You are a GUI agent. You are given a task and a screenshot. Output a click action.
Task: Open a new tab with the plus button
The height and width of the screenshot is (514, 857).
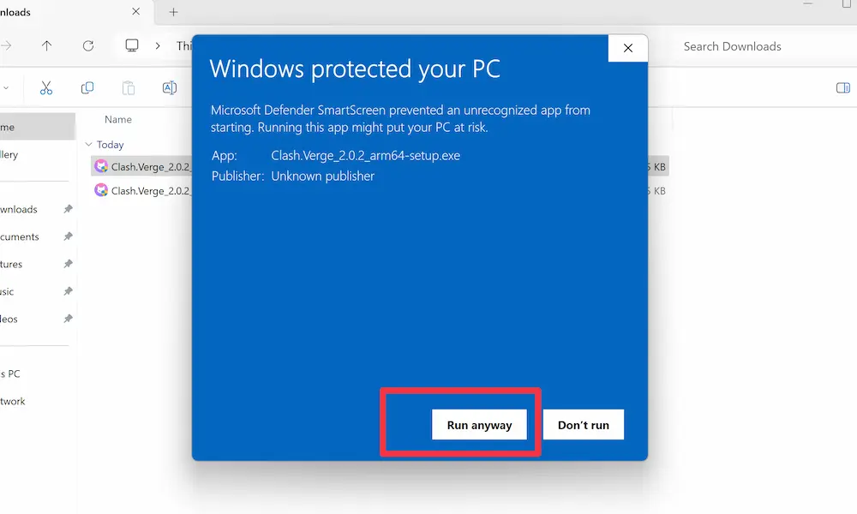(x=173, y=12)
